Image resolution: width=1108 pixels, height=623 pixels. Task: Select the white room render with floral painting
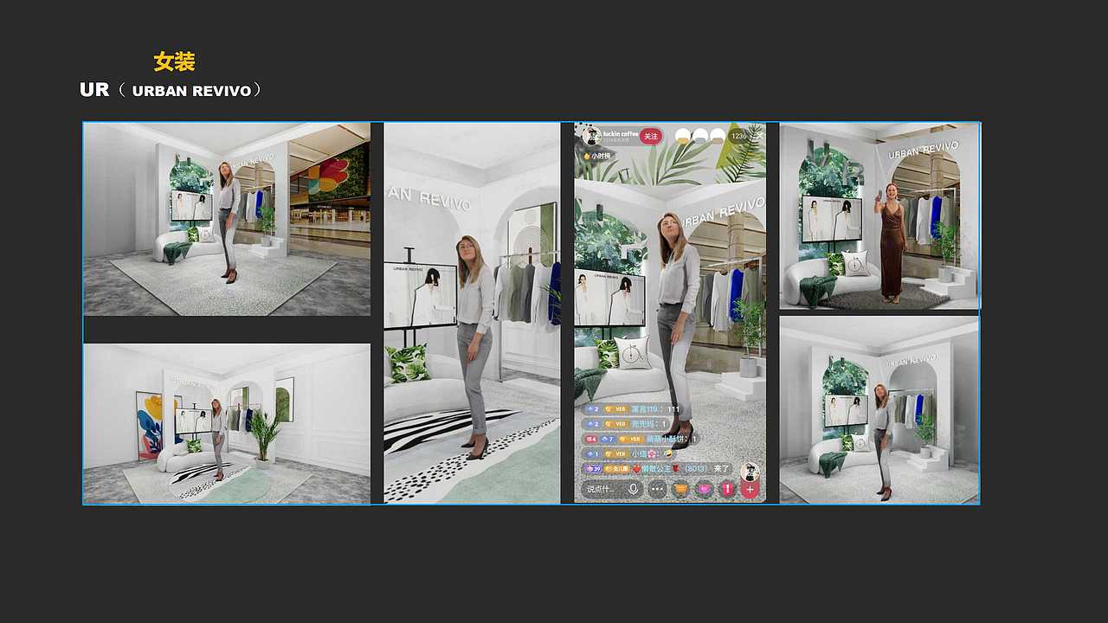tap(227, 424)
